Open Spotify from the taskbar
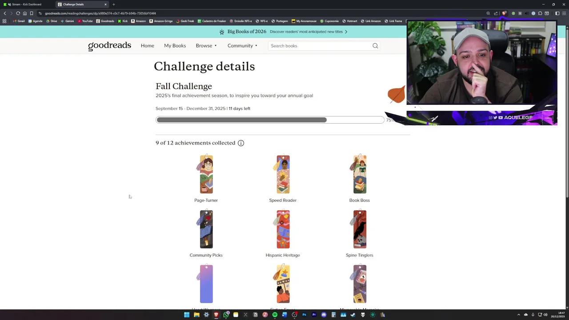The width and height of the screenshot is (569, 320). pyautogui.click(x=275, y=315)
